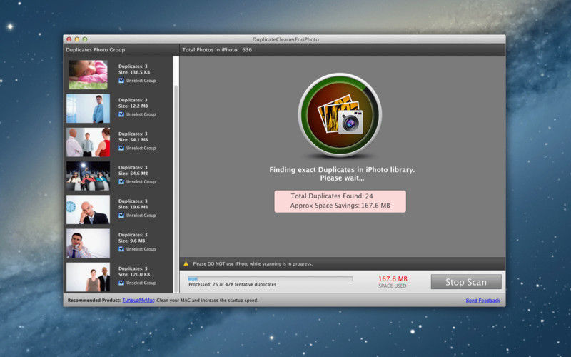
Task: Click the 'Size: 136.5 KB' text
Action: (134, 72)
